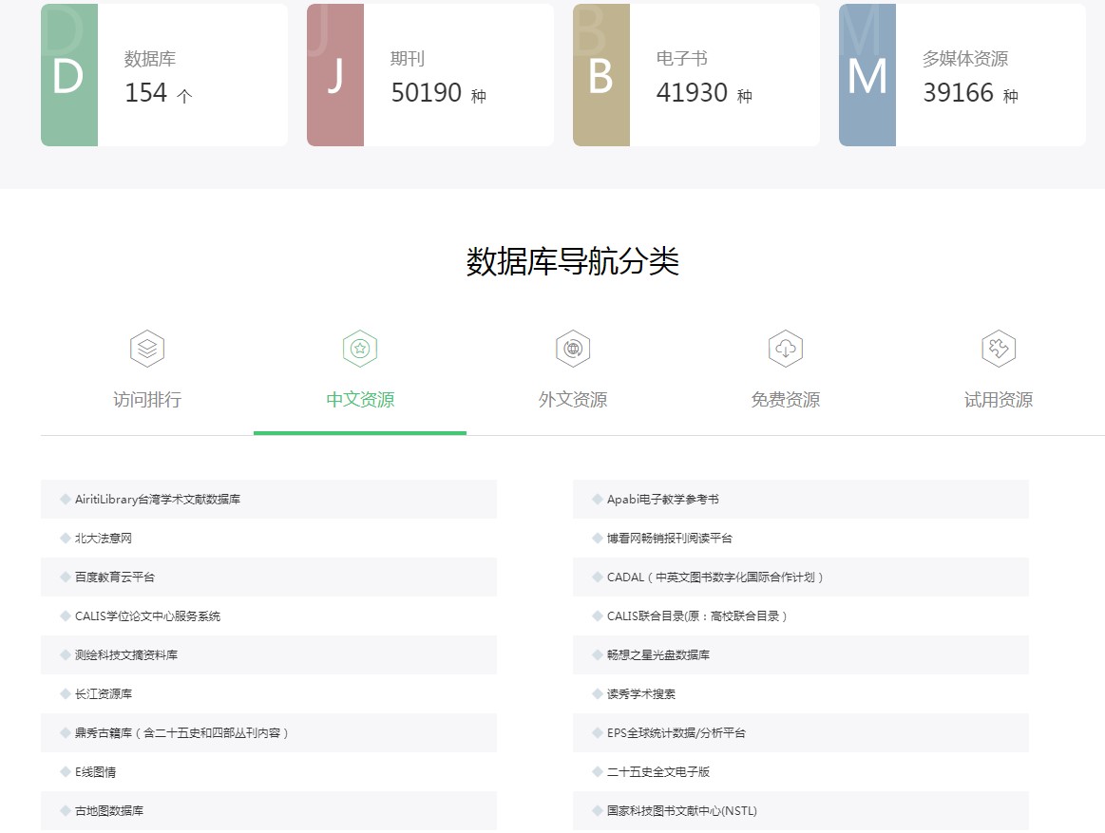The height and width of the screenshot is (833, 1105).
Task: Click the 试用资源 puzzle piece icon
Action: pos(999,349)
